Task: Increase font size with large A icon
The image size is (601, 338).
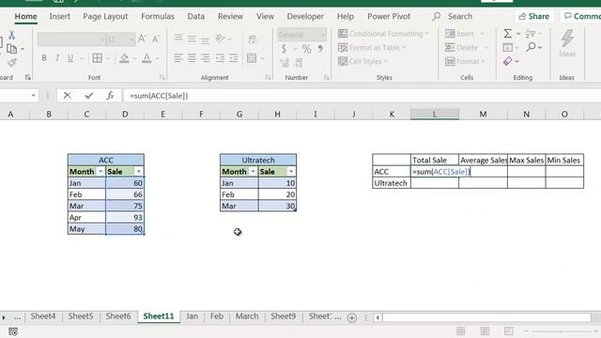Action: pos(142,38)
